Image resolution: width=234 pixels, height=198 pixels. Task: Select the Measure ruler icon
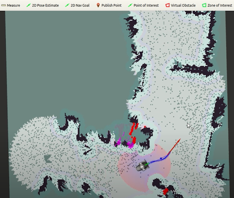[x=4, y=5]
